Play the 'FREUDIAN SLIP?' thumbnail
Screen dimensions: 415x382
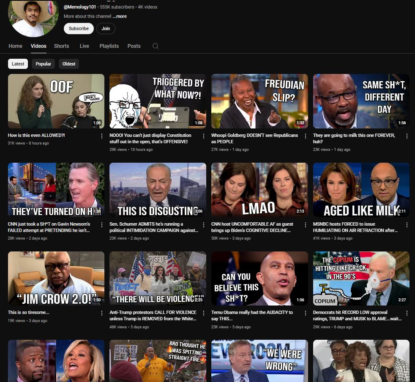(259, 101)
